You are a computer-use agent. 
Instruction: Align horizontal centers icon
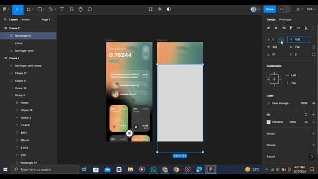point(276,28)
